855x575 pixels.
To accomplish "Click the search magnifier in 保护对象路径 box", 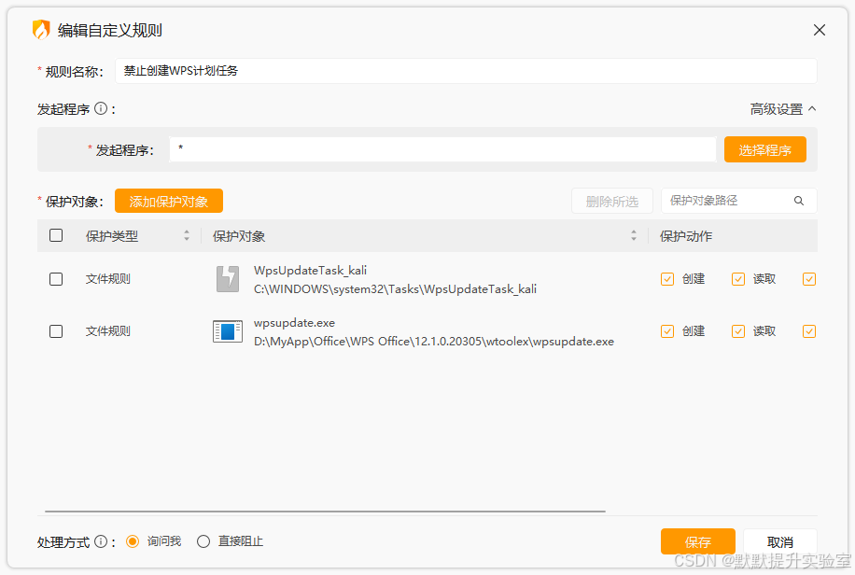I will (799, 201).
